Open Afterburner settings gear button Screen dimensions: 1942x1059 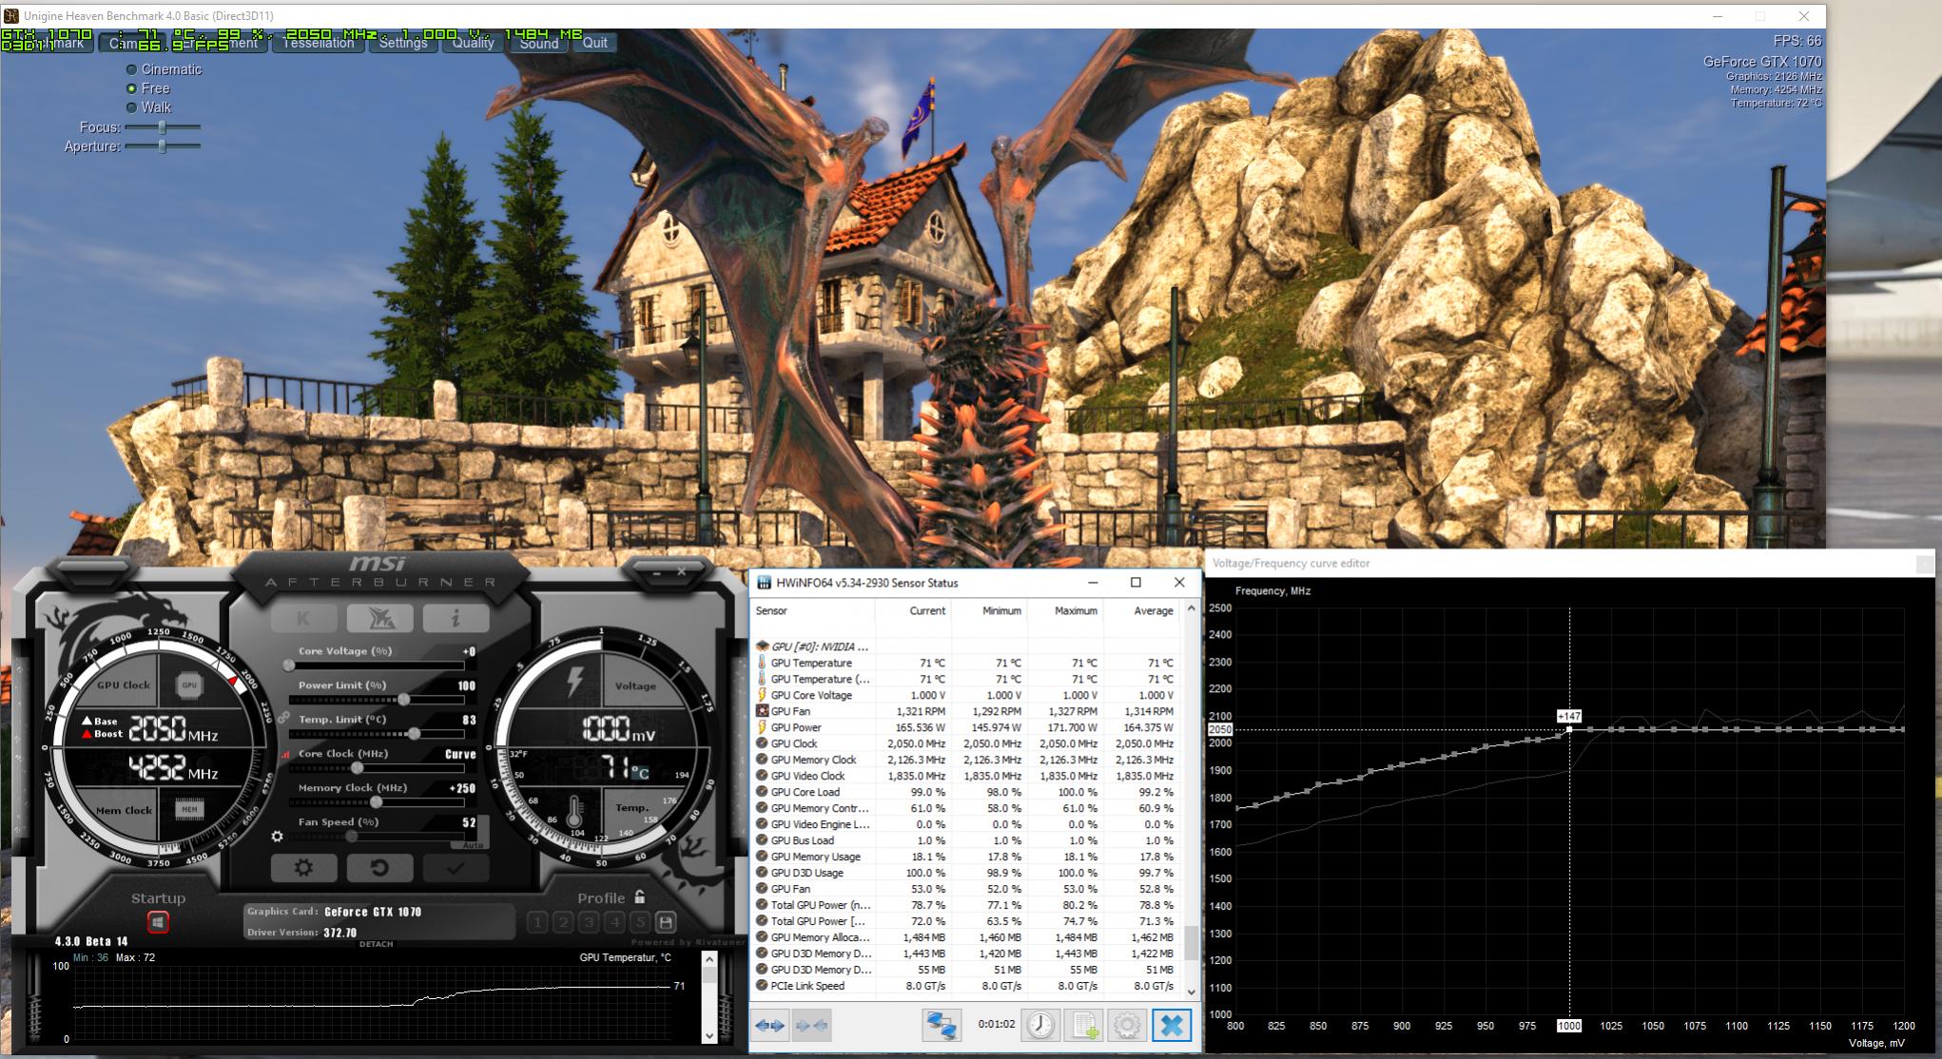[x=303, y=867]
